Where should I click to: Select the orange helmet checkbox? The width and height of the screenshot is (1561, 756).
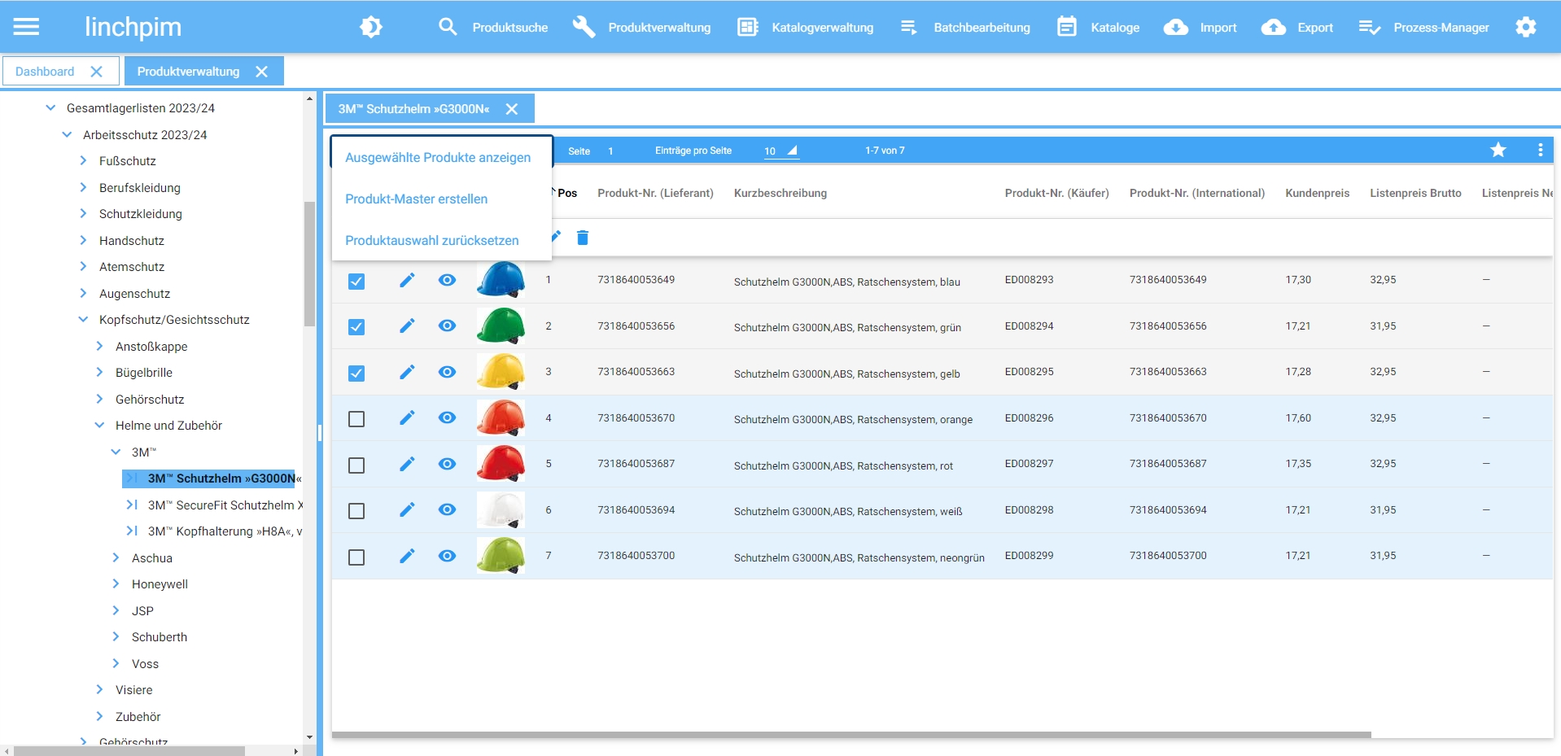point(356,419)
